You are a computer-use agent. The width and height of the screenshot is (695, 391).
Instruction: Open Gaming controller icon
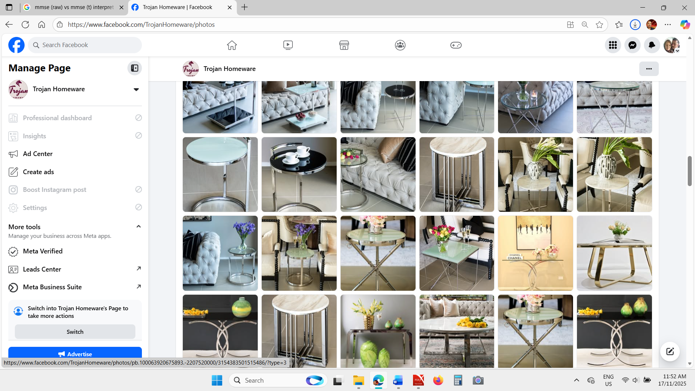(456, 45)
